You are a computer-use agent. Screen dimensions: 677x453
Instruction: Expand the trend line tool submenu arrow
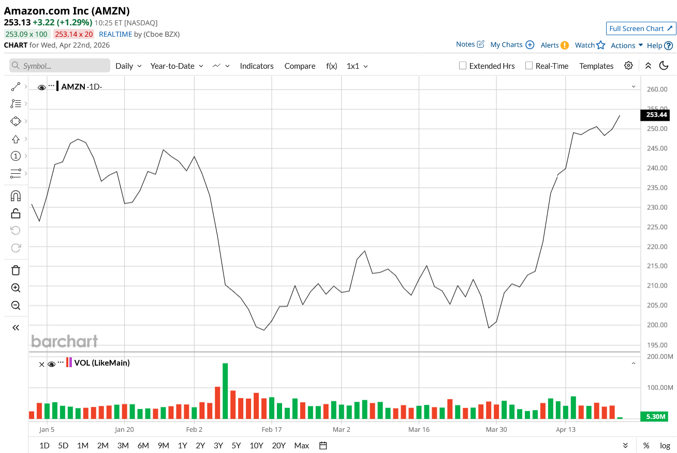click(26, 86)
